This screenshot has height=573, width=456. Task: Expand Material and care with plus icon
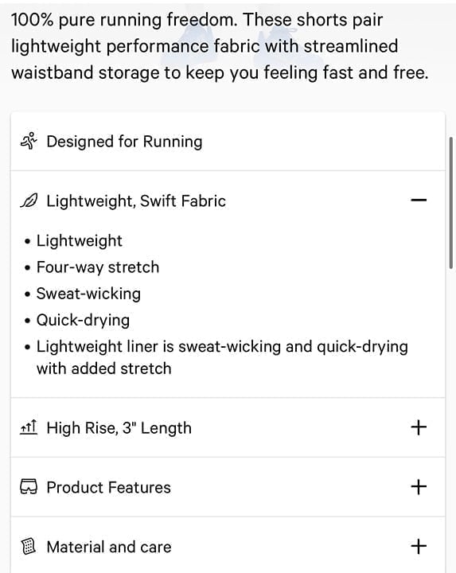pyautogui.click(x=419, y=546)
